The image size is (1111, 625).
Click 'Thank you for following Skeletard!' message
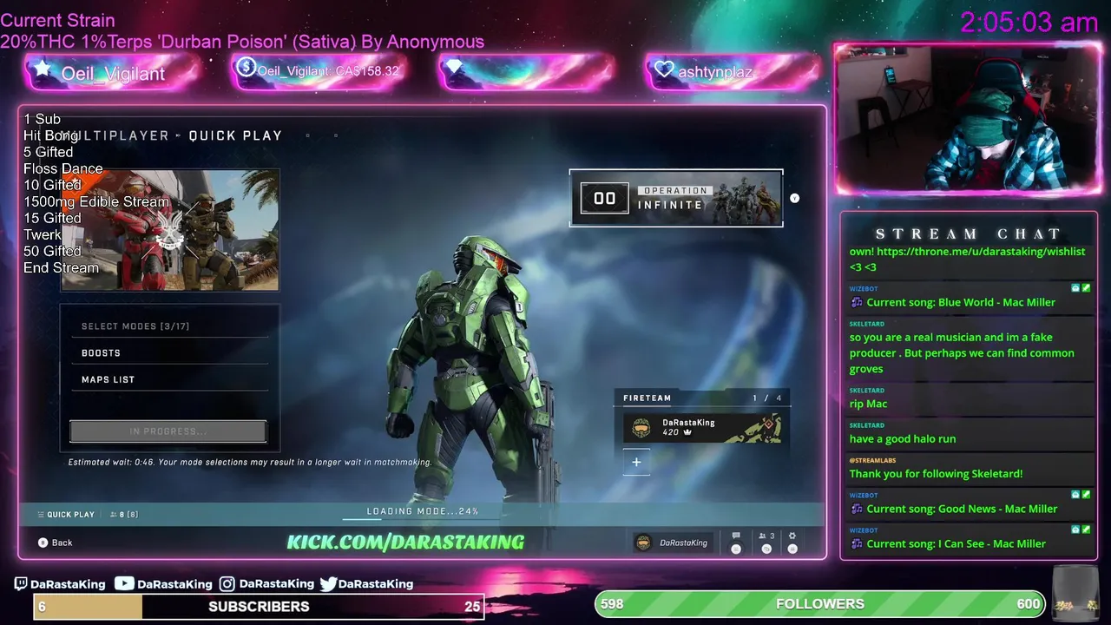point(936,473)
